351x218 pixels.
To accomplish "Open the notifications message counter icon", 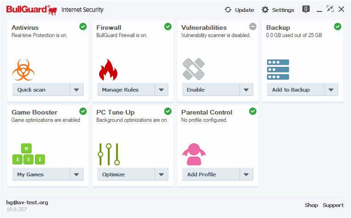I will click(x=306, y=9).
